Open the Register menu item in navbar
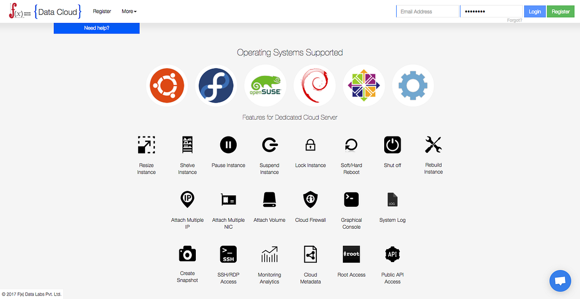Screen dimensions: 580x299 (x=102, y=11)
